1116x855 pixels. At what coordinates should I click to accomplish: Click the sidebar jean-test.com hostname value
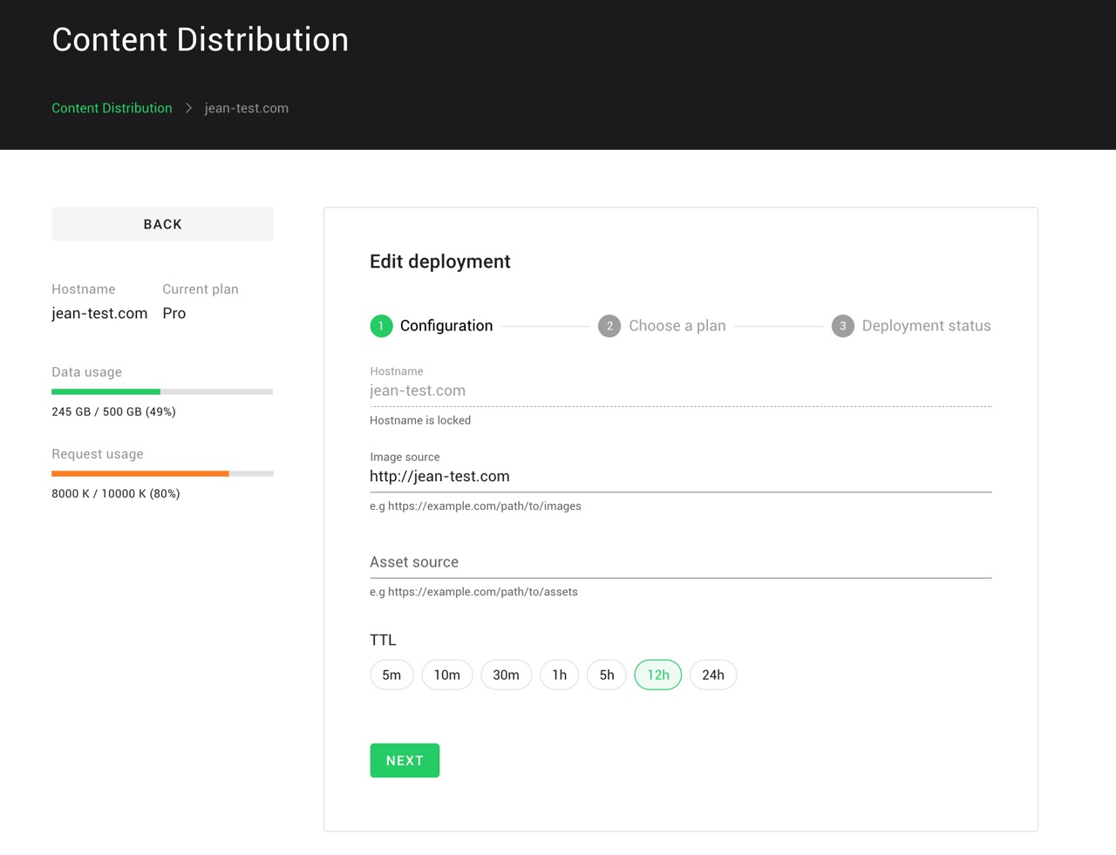point(99,313)
